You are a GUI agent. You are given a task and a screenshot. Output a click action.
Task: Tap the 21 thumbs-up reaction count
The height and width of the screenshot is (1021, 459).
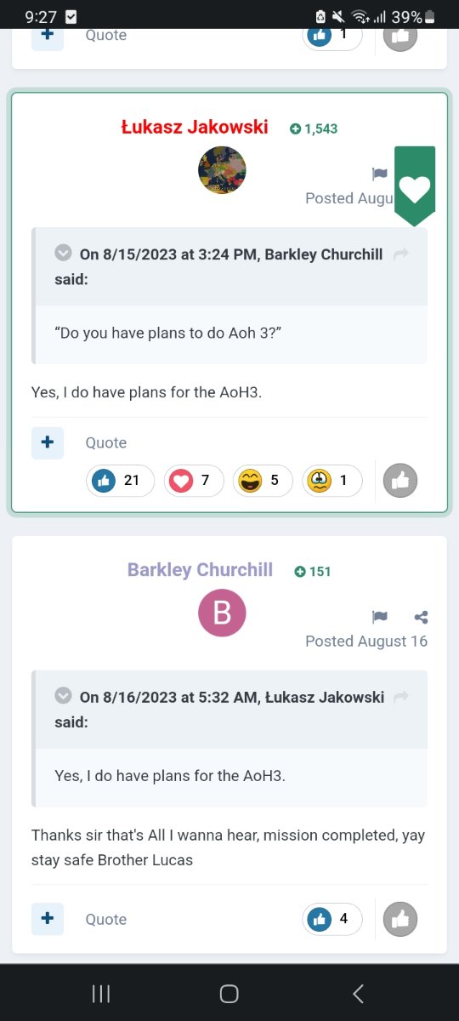tap(120, 480)
